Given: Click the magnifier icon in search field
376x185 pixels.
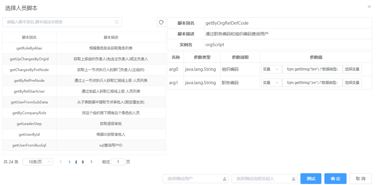Looking at the screenshot, I should coord(117,22).
